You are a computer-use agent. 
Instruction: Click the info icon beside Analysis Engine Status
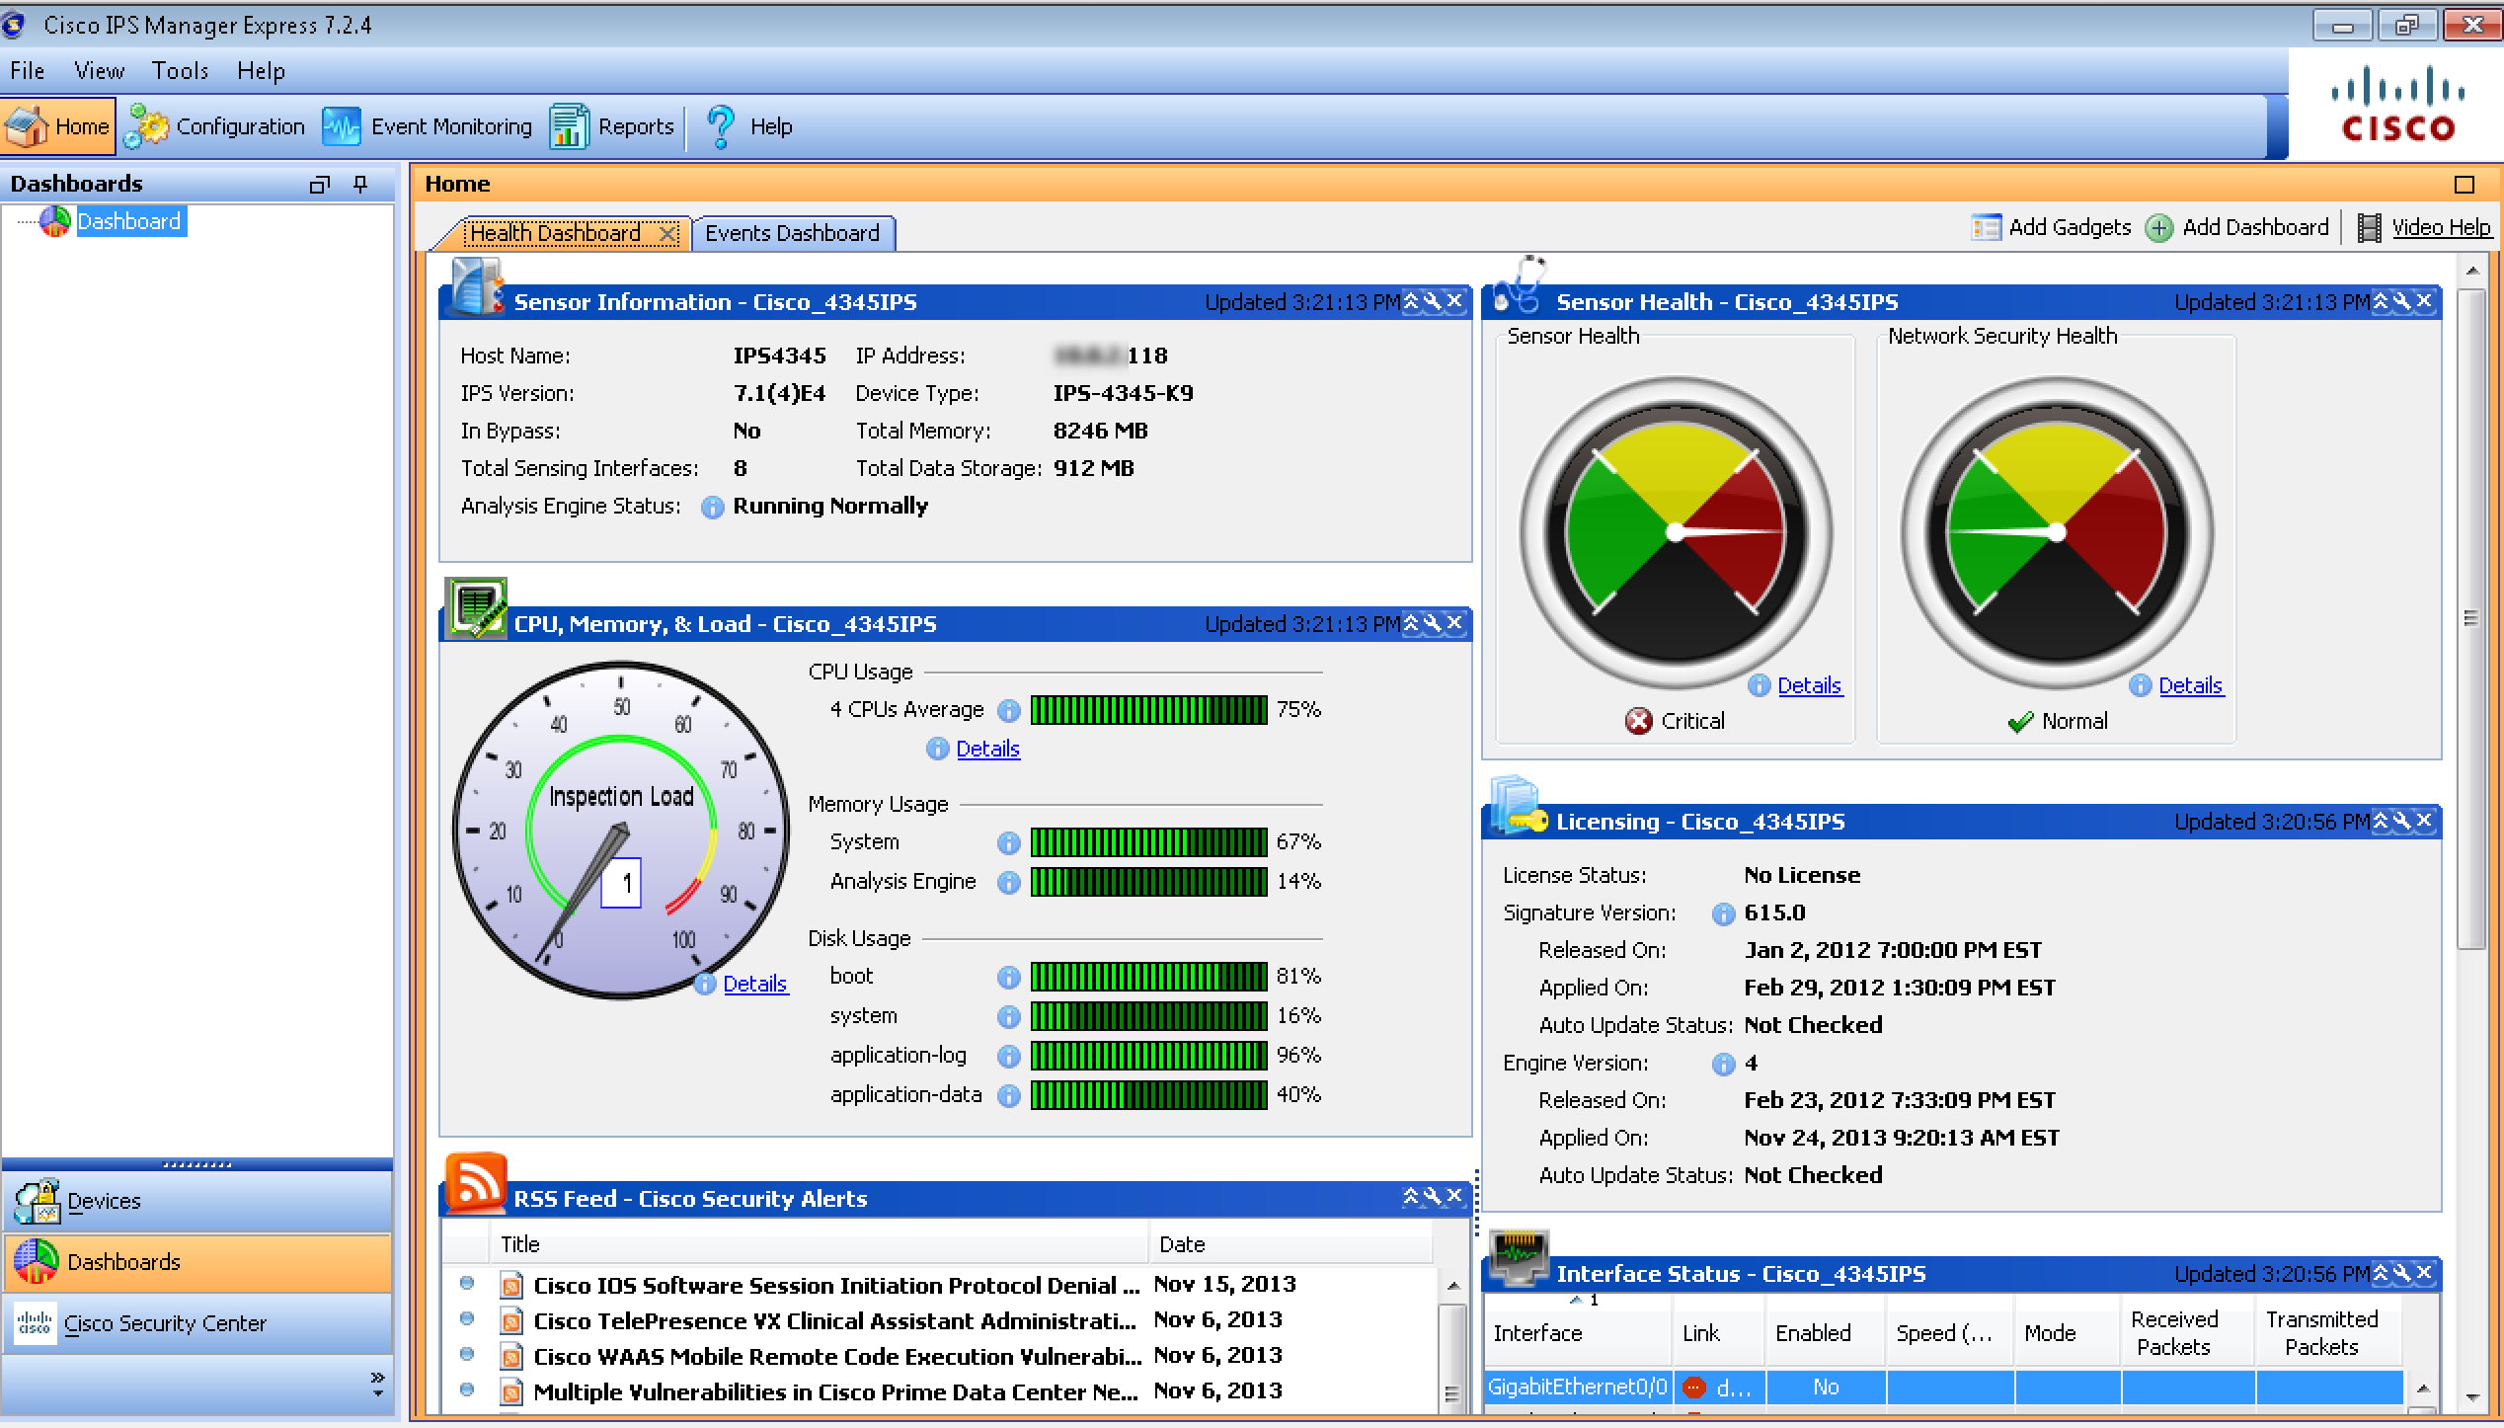712,508
